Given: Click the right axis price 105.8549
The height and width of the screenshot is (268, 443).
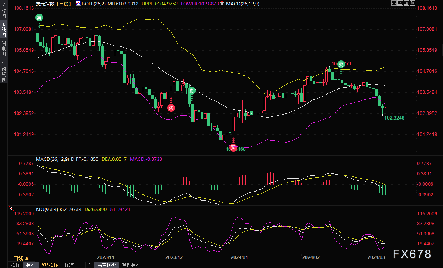Looking at the screenshot, I should [x=427, y=50].
